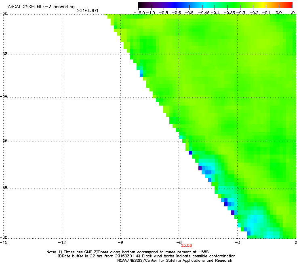
Task: Click the note line 'Times are GMT'
Action: (78, 252)
